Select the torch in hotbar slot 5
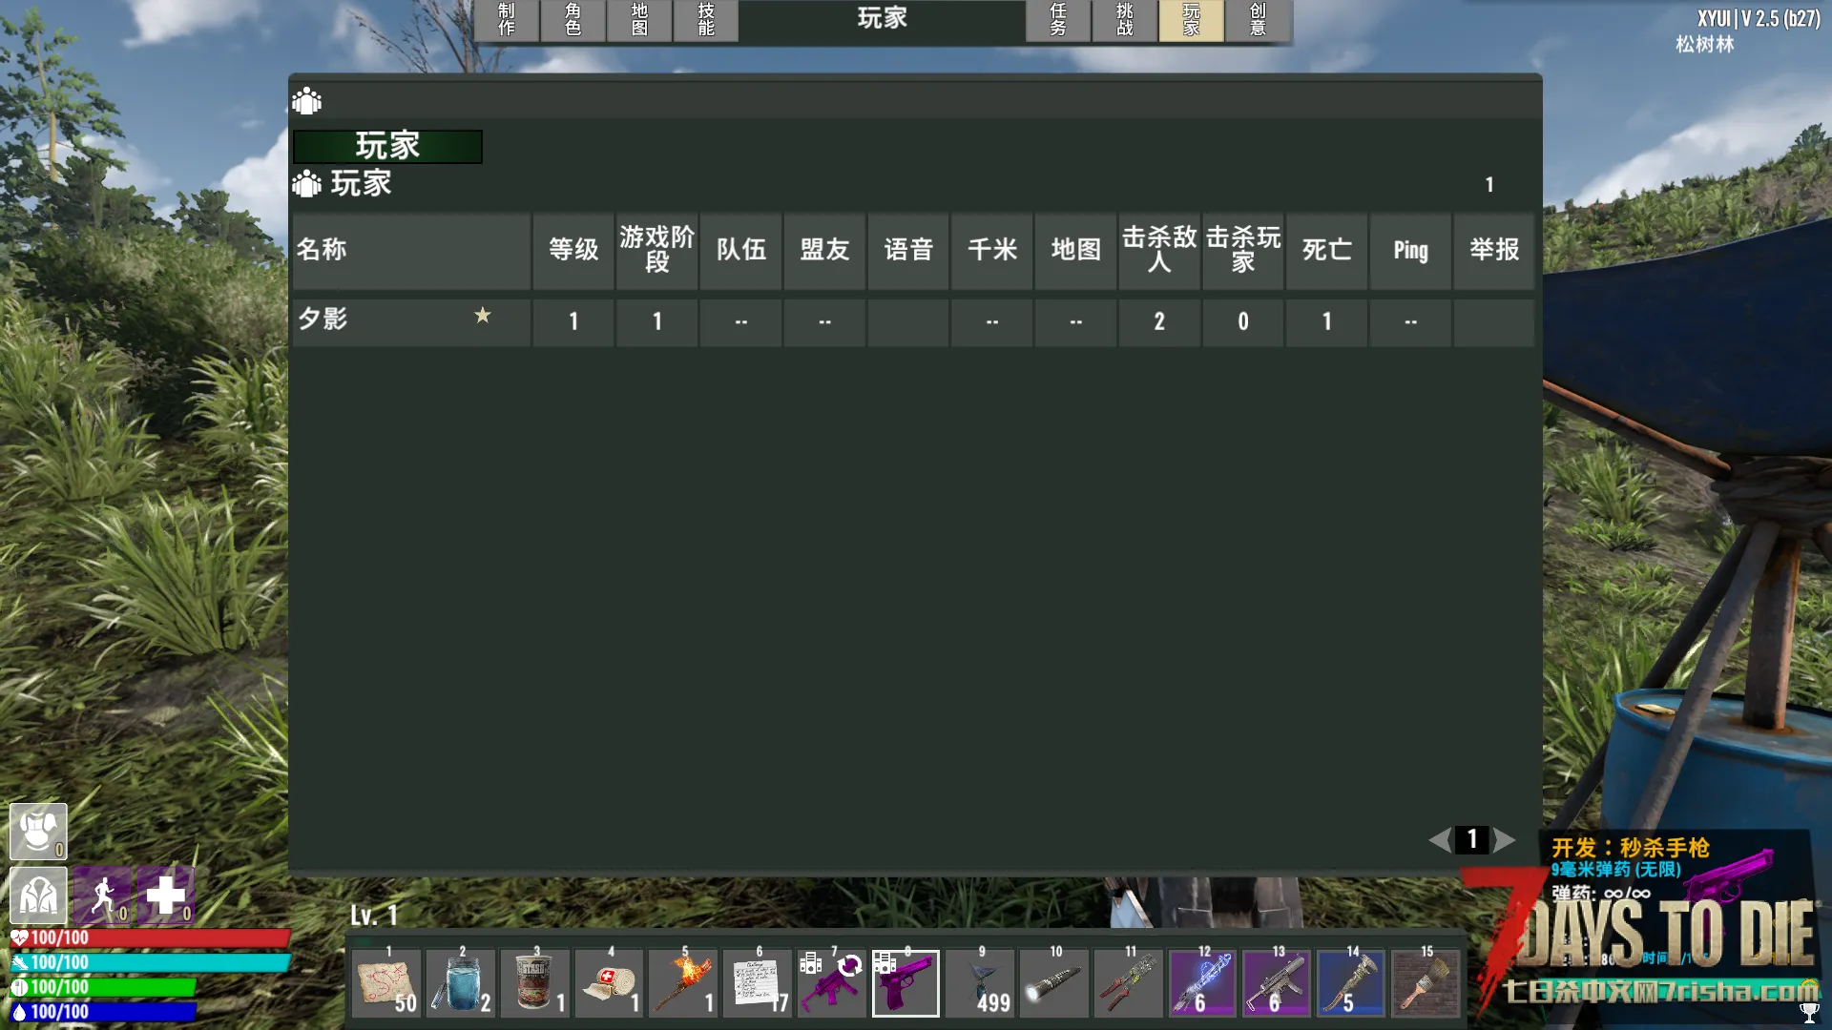This screenshot has width=1832, height=1030. pyautogui.click(x=683, y=984)
